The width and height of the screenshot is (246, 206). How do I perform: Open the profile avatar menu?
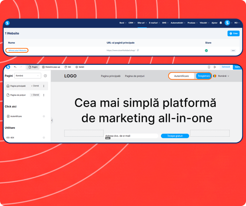click(227, 23)
